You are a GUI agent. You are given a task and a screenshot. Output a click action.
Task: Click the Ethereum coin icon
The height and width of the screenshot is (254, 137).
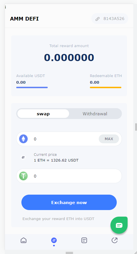point(23,139)
